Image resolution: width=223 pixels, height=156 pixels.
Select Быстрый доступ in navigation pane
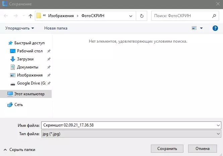click(x=26, y=43)
